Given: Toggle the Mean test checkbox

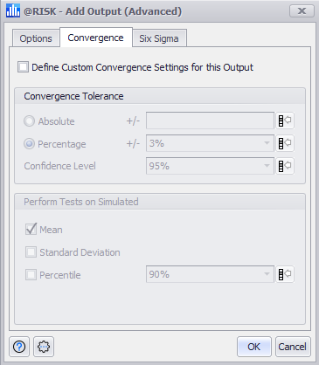Looking at the screenshot, I should point(31,230).
